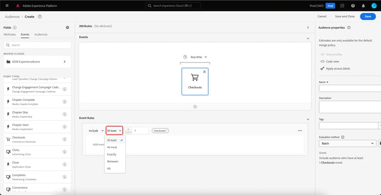The width and height of the screenshot is (381, 195).
Task: Click the Cancel button
Action: click(322, 17)
